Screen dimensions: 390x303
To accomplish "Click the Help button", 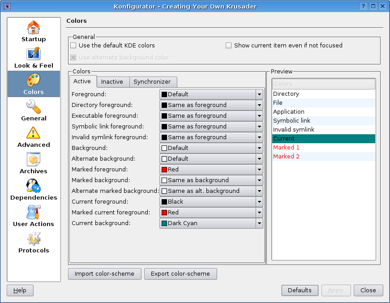I will pos(20,290).
